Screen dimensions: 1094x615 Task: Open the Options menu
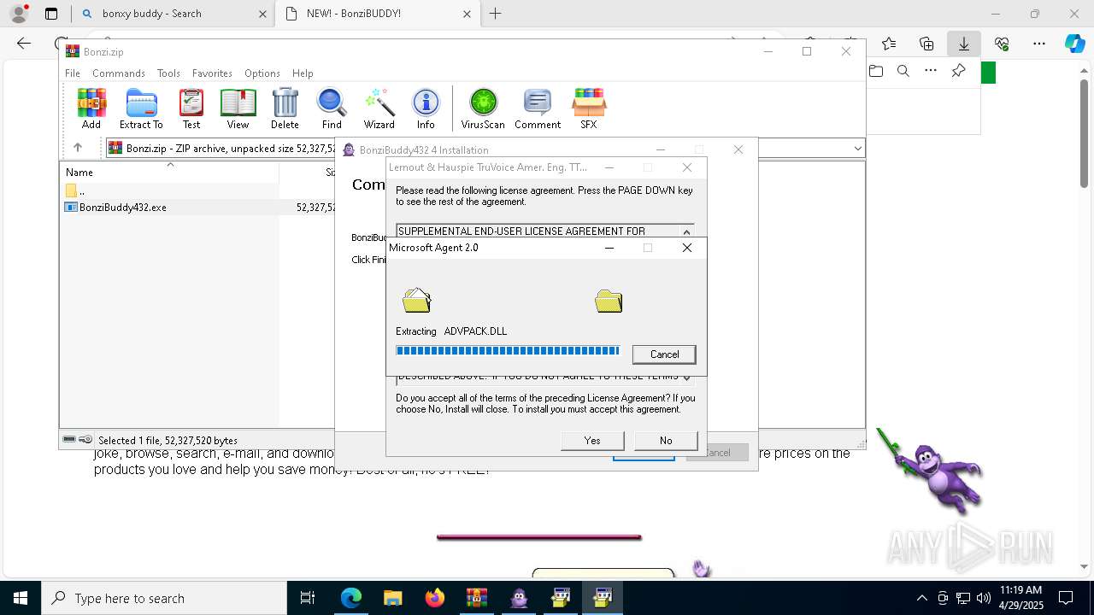[262, 73]
